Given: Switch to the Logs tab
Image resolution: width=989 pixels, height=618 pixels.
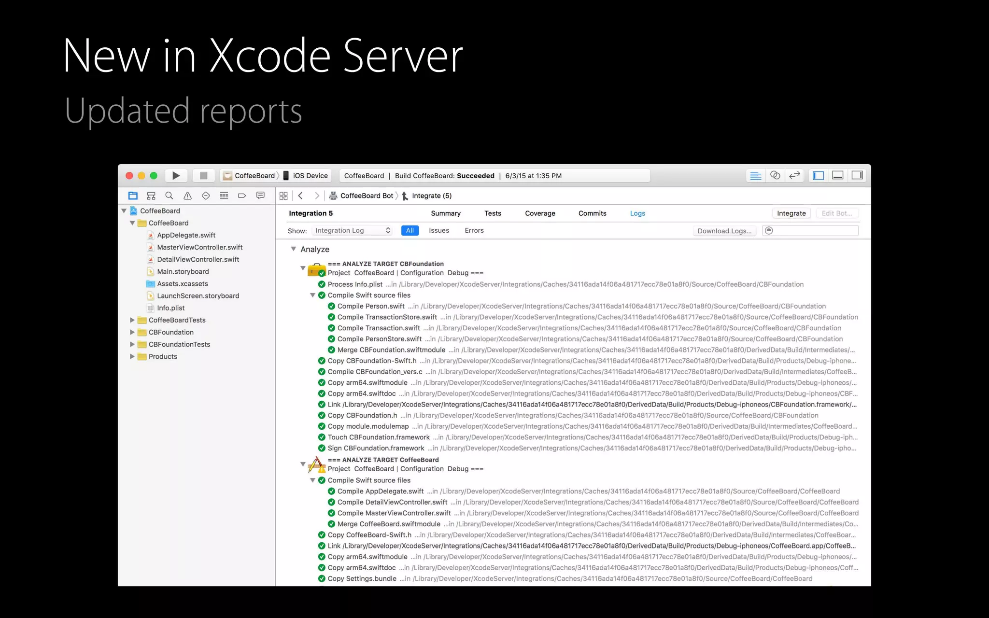Looking at the screenshot, I should click(637, 213).
